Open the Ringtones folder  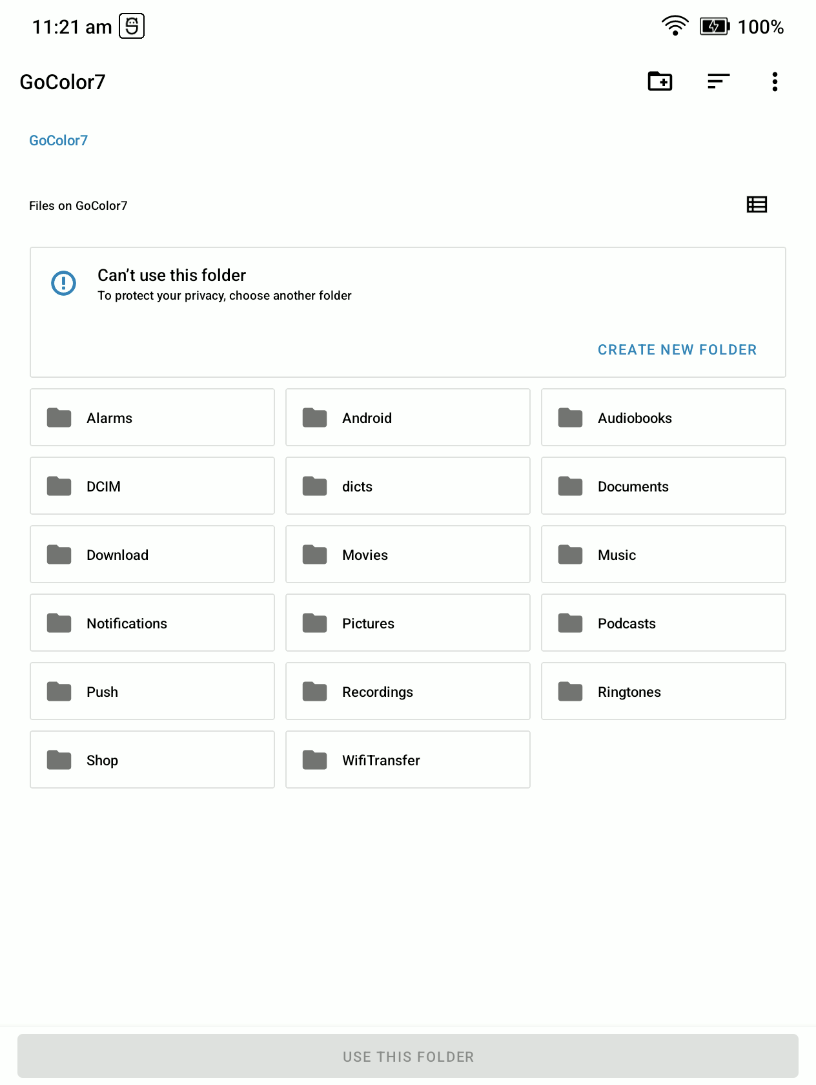point(664,691)
